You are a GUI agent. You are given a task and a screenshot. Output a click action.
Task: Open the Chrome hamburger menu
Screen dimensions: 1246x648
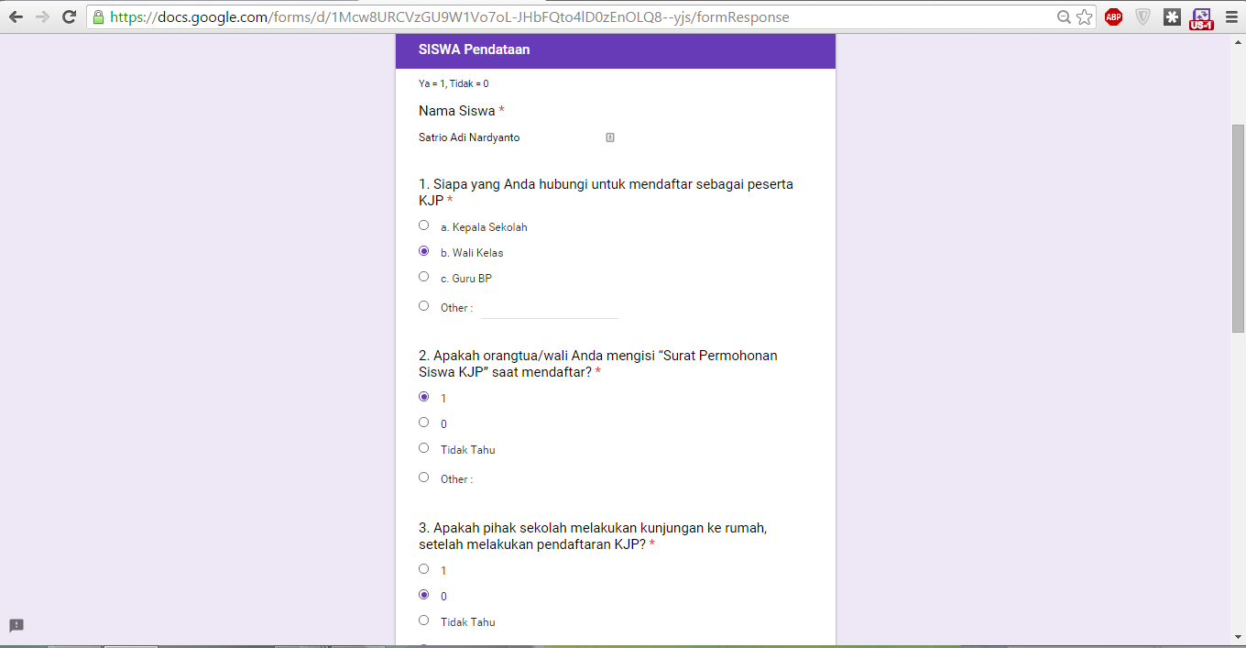pyautogui.click(x=1231, y=16)
